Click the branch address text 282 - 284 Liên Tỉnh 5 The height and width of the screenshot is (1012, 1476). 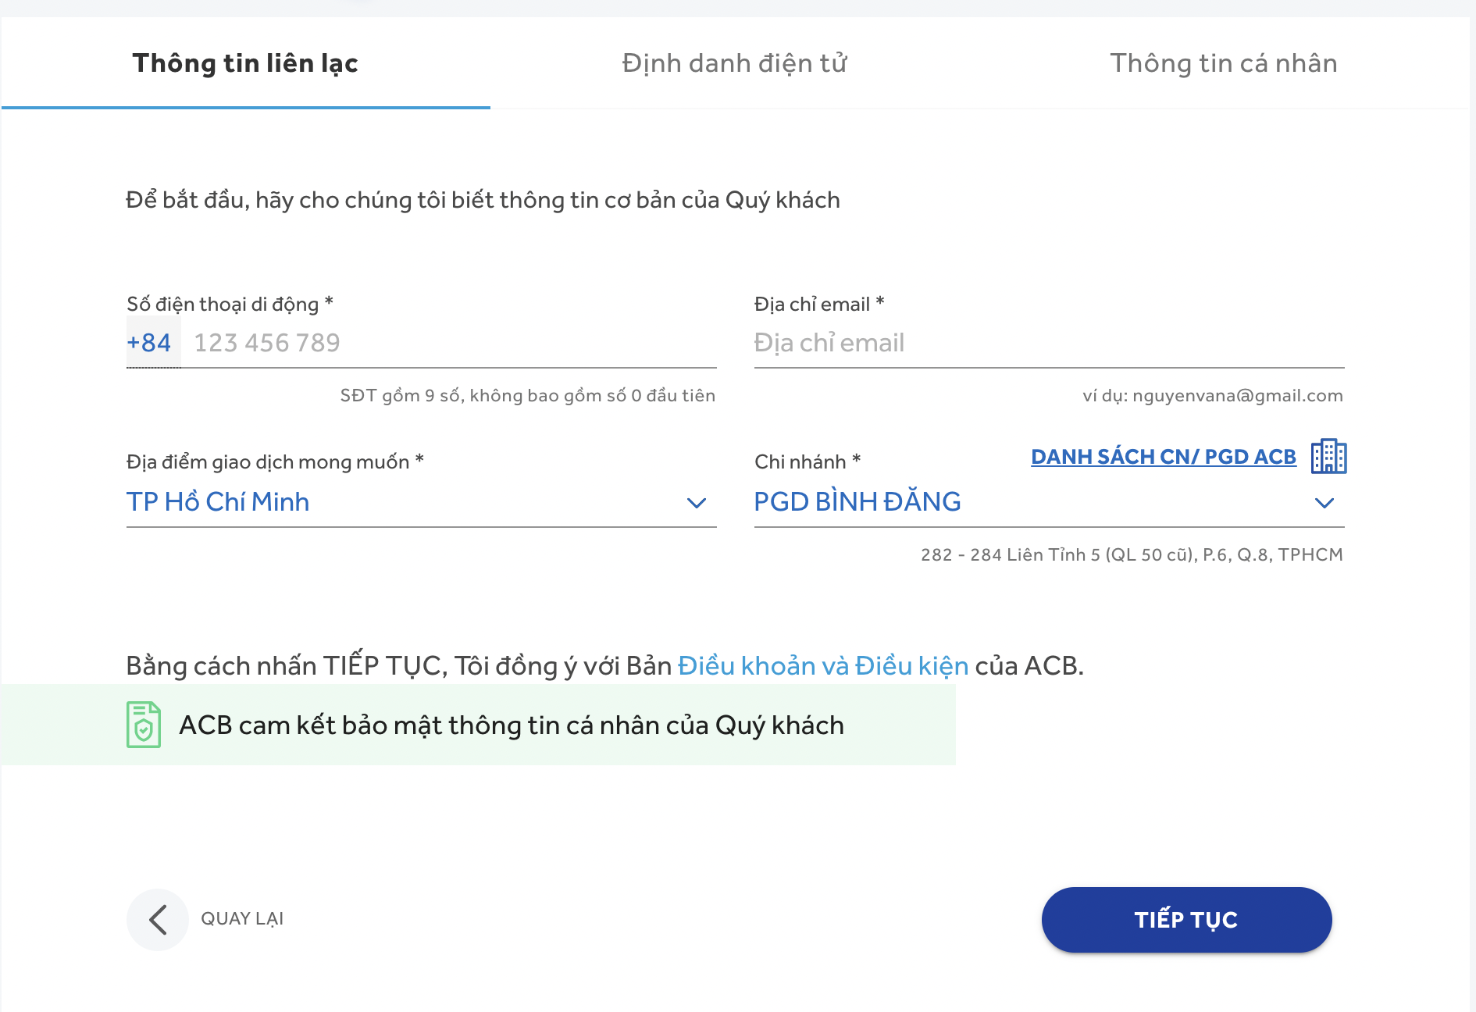pyautogui.click(x=1132, y=554)
